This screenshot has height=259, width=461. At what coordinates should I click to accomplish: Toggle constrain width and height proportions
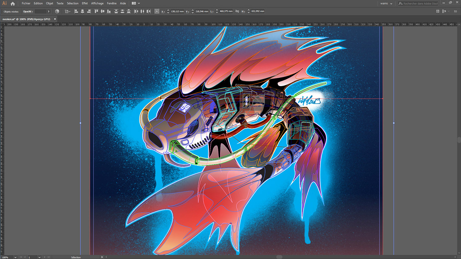237,11
